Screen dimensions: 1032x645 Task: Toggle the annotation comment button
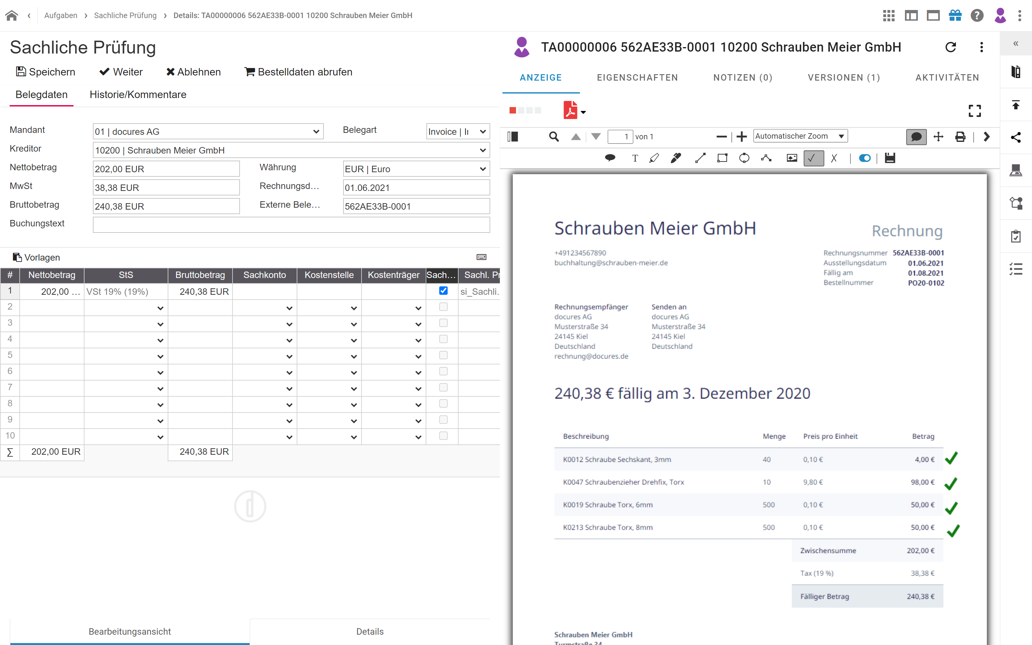916,136
